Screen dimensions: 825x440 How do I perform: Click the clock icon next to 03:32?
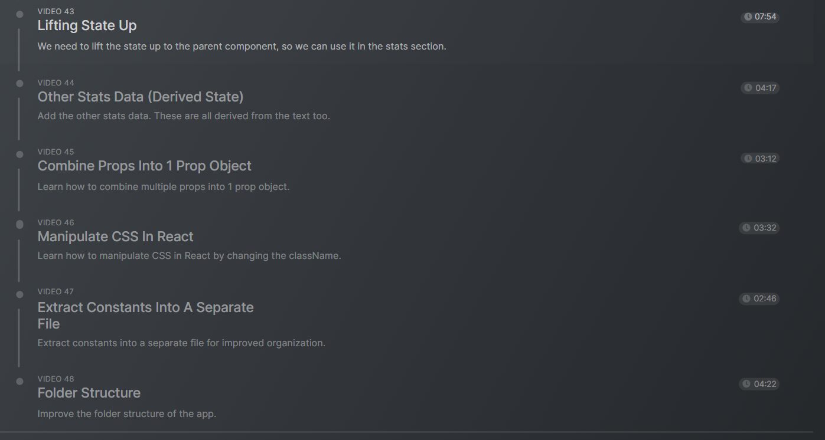click(x=747, y=228)
